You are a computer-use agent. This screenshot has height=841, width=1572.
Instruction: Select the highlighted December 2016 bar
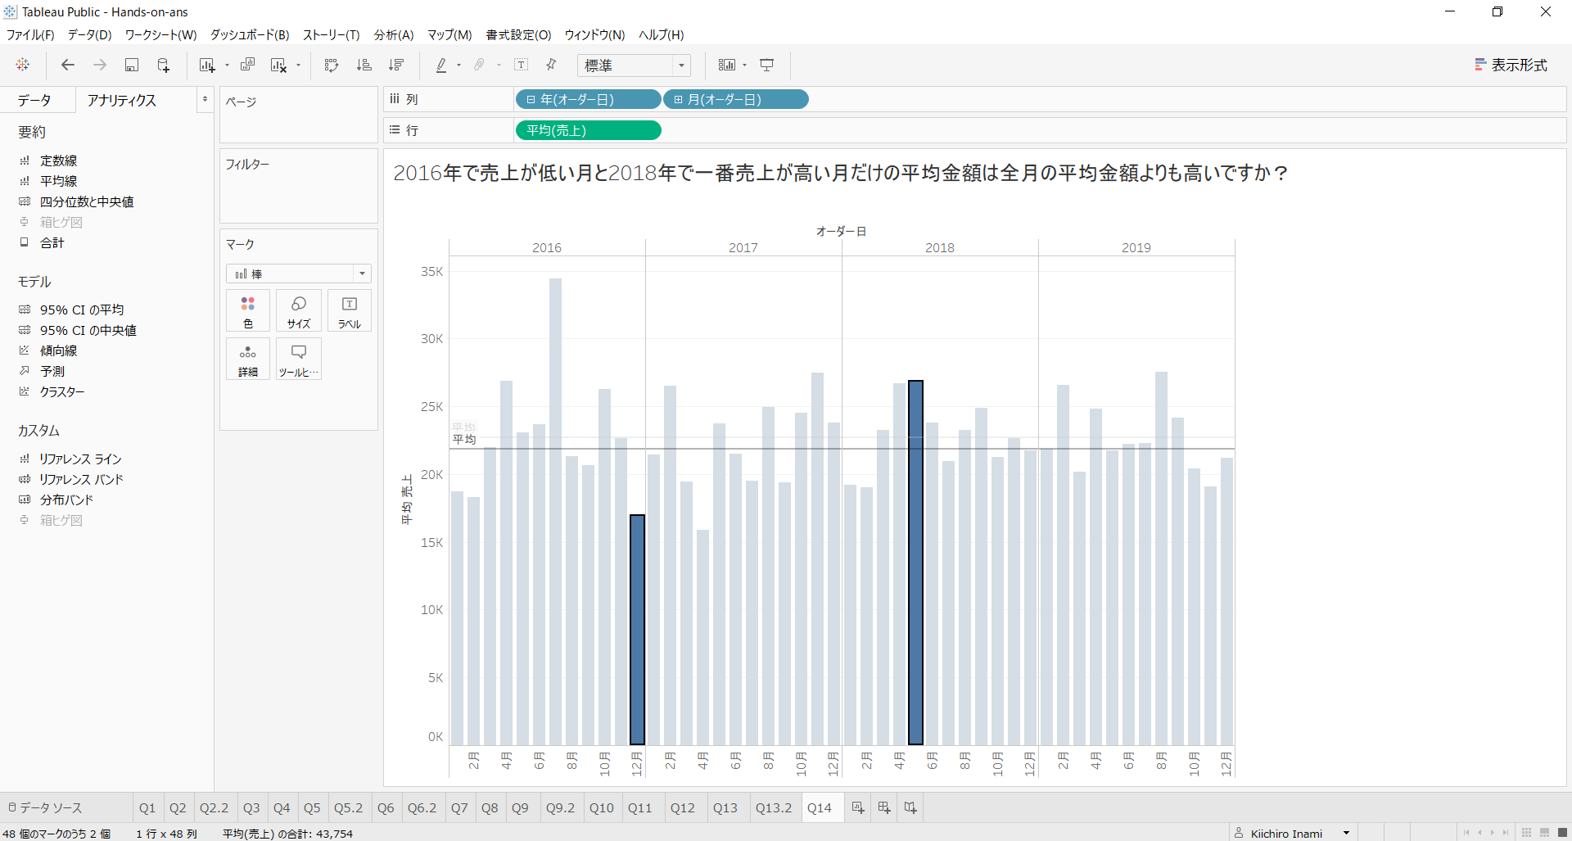point(637,630)
